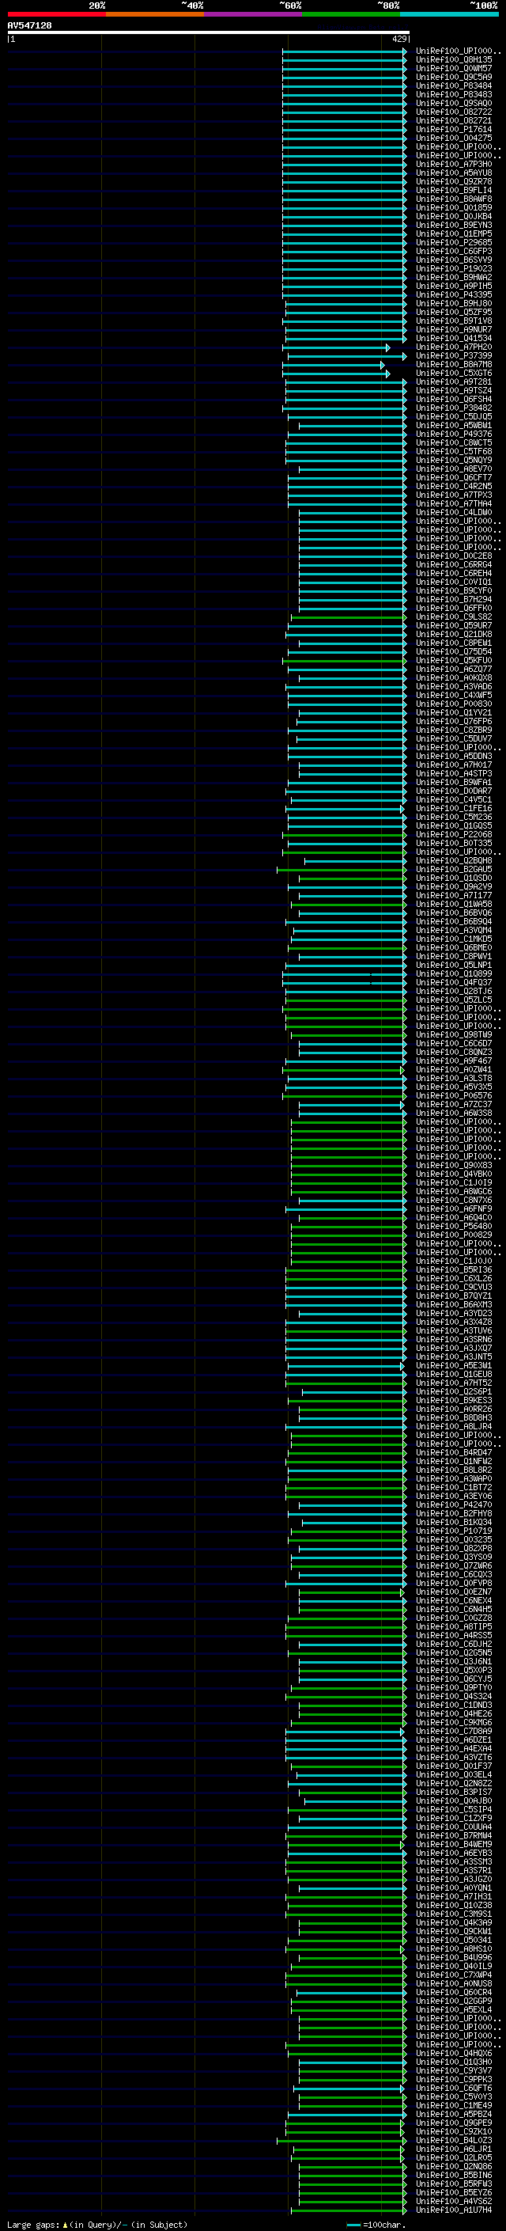The height and width of the screenshot is (2231, 506).
Task: Open hit UniRef100_B8AWF8
Action: pos(454,199)
